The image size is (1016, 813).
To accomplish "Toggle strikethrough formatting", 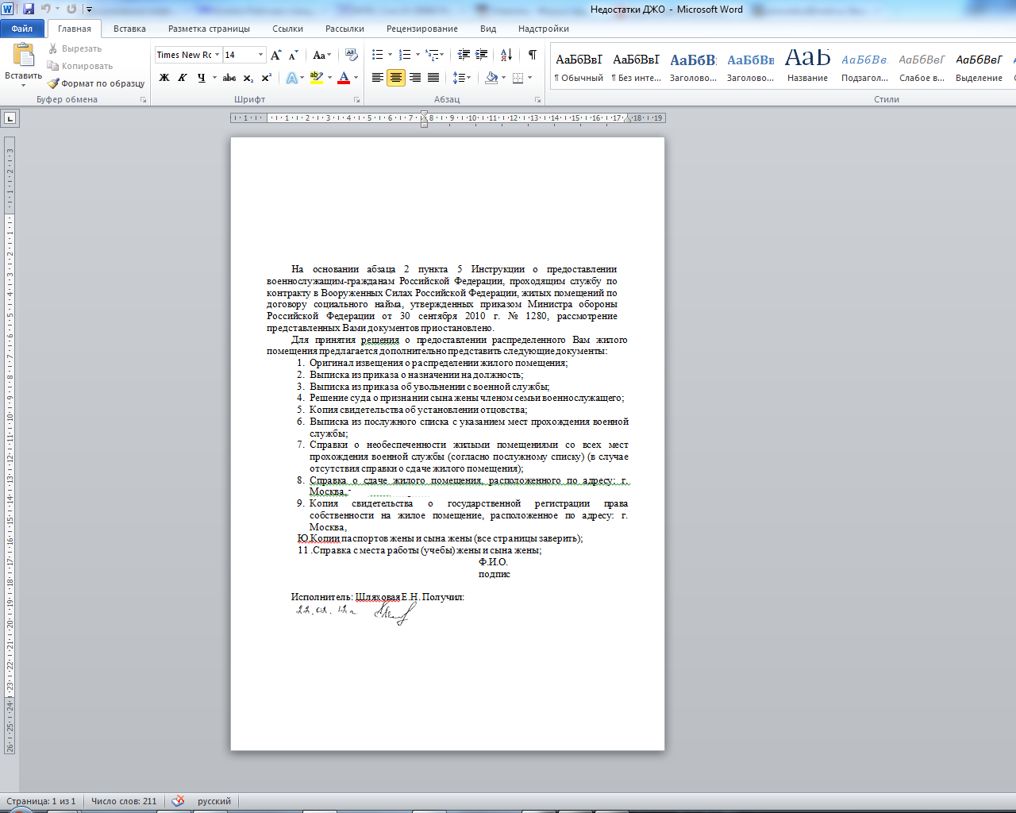I will click(x=229, y=78).
